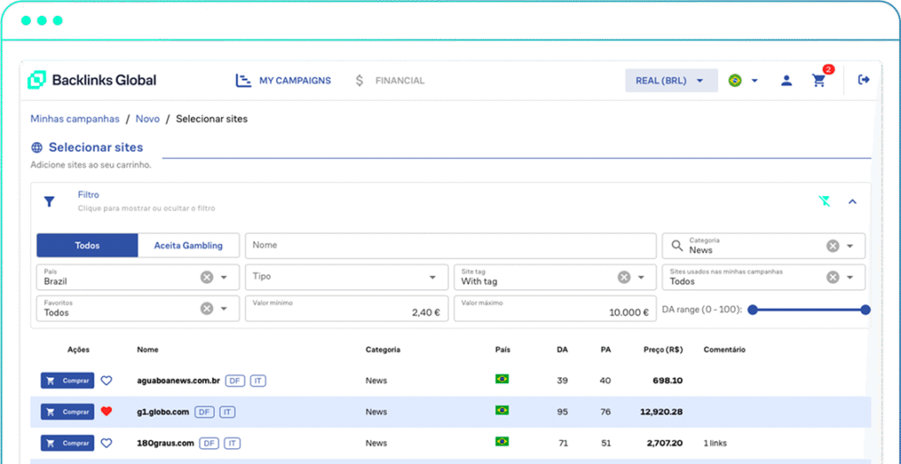This screenshot has height=464, width=901.
Task: Clear the Categoria News filter value
Action: click(832, 246)
